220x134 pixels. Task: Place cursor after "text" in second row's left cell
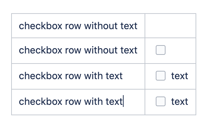coord(138,50)
